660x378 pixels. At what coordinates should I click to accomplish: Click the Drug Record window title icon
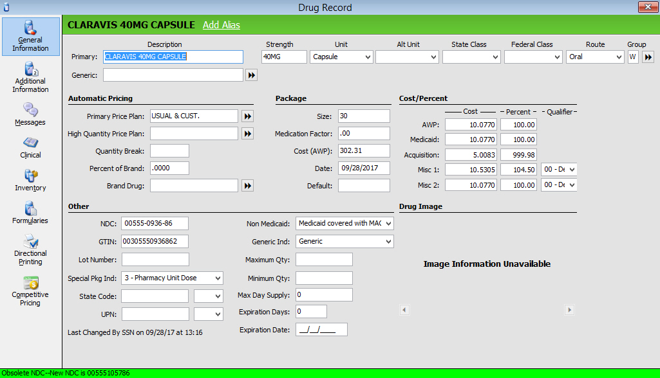(x=6, y=7)
